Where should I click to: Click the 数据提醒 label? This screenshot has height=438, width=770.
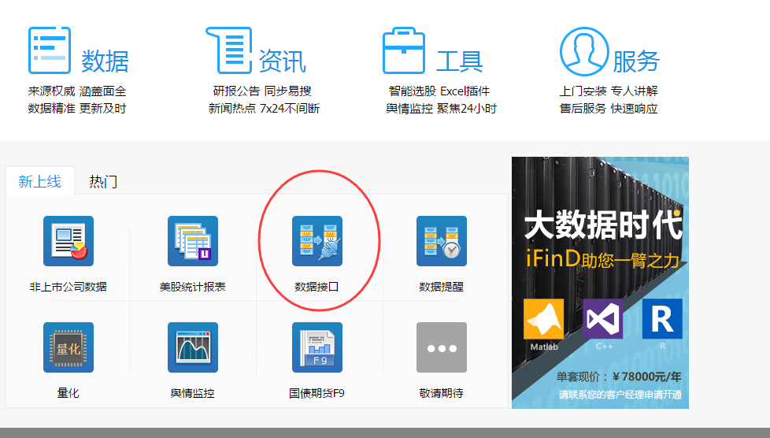pyautogui.click(x=442, y=287)
